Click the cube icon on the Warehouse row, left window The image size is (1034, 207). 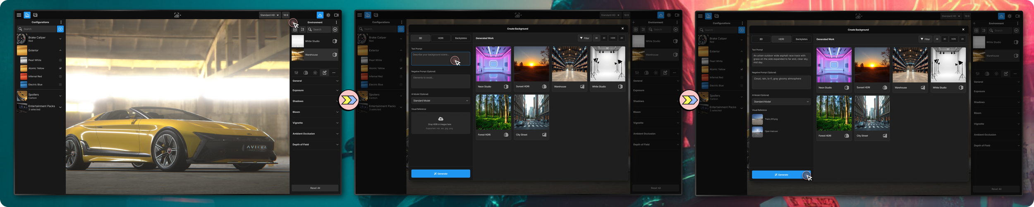click(335, 55)
